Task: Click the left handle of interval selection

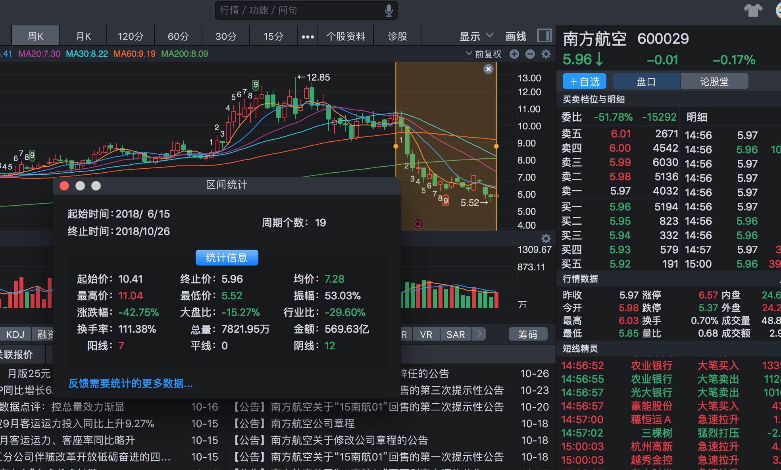Action: click(396, 146)
